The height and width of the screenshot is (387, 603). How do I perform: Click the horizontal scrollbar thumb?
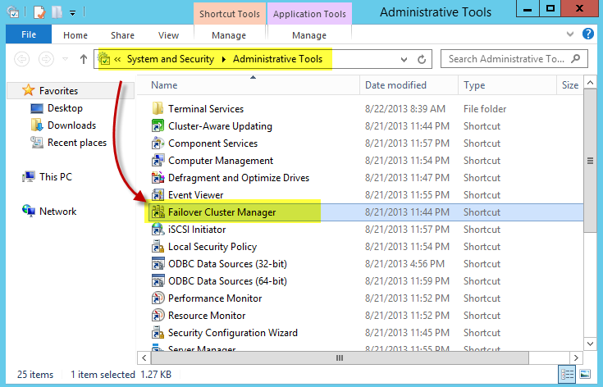340,357
